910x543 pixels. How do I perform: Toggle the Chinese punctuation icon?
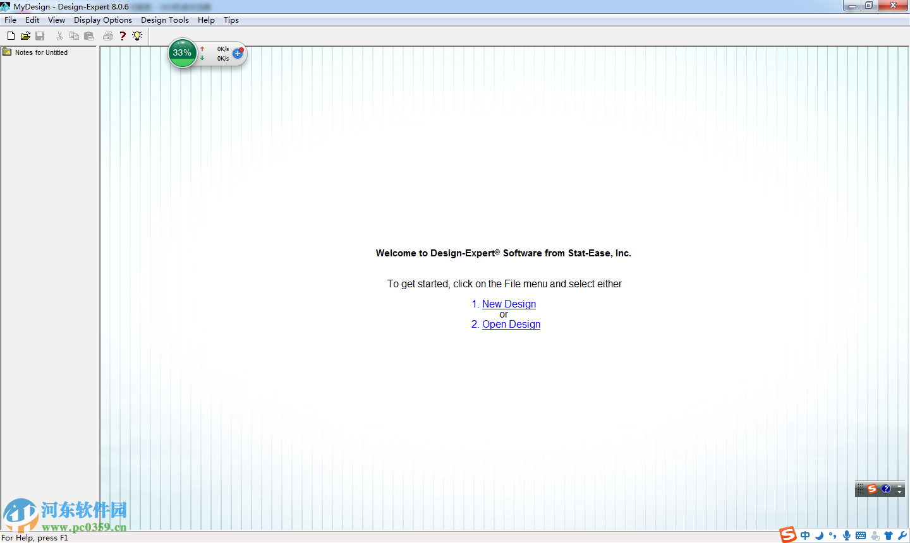(833, 535)
